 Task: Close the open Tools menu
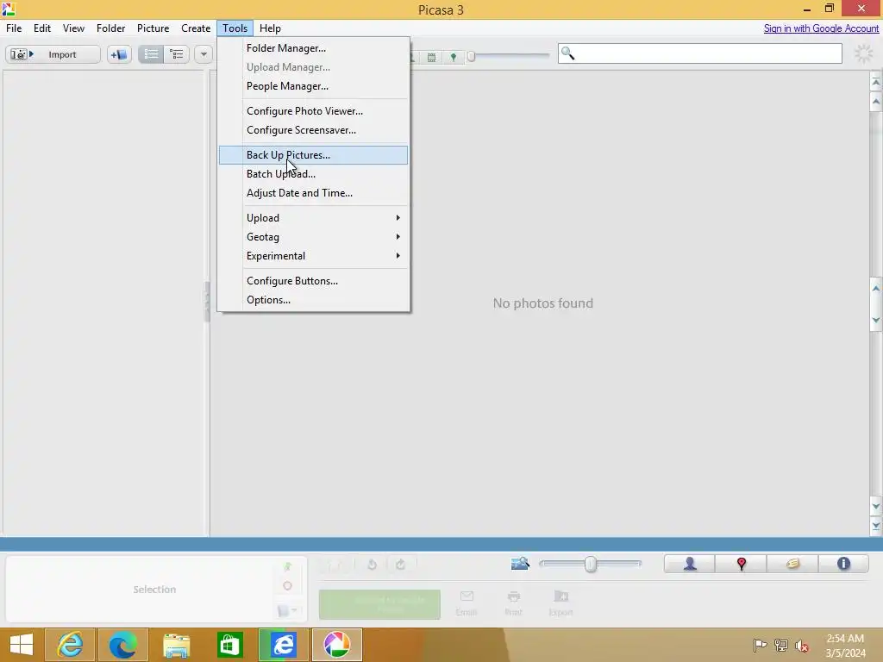coord(235,28)
